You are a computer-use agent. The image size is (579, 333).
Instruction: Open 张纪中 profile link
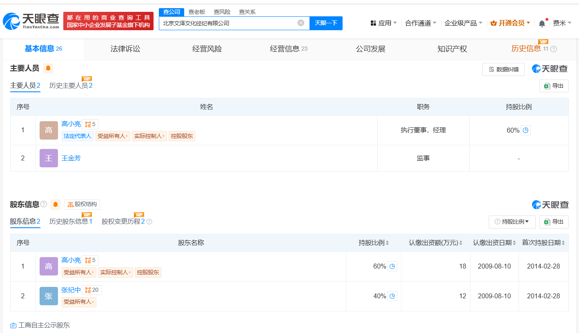pyautogui.click(x=71, y=290)
